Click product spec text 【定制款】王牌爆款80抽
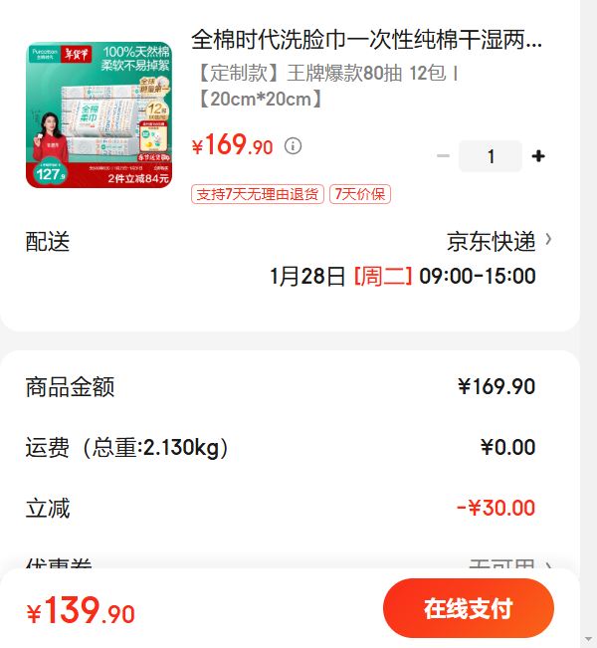This screenshot has width=597, height=648. pyautogui.click(x=300, y=74)
